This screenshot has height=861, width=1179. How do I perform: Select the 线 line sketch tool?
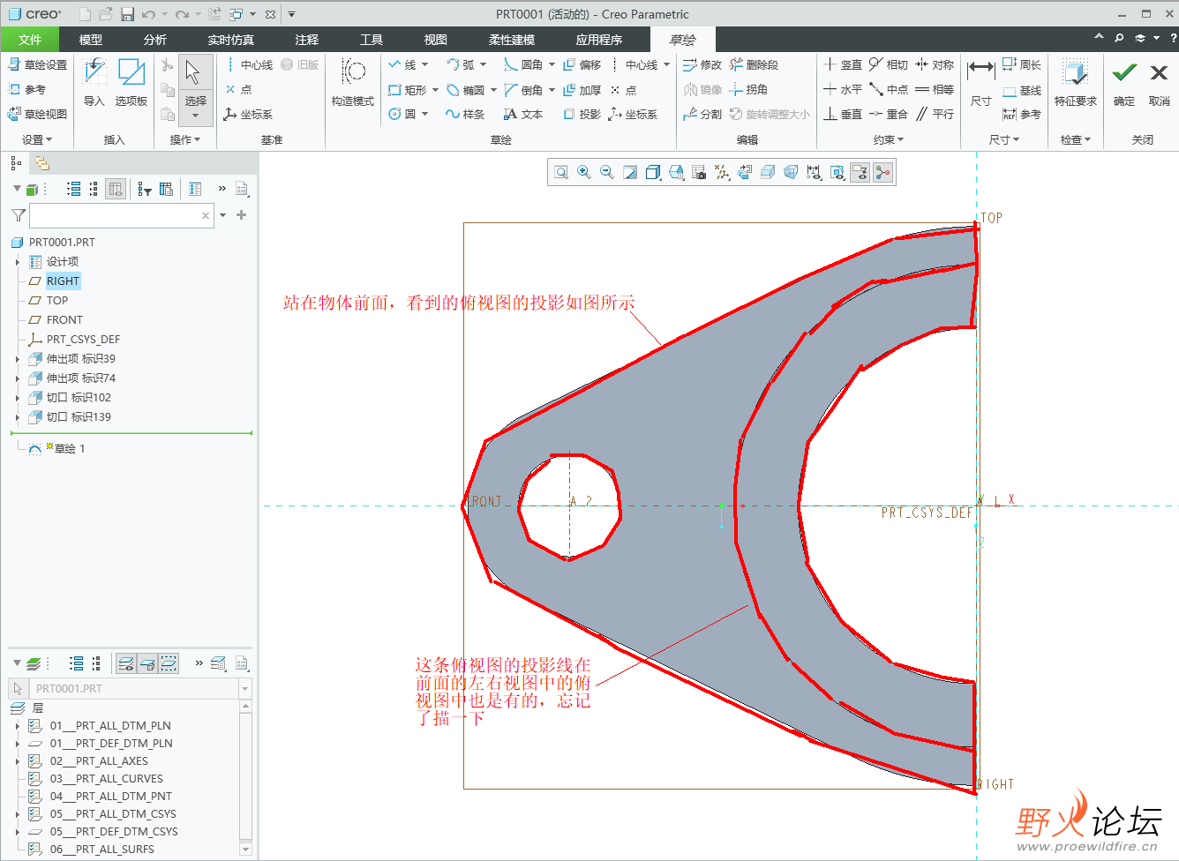click(402, 64)
